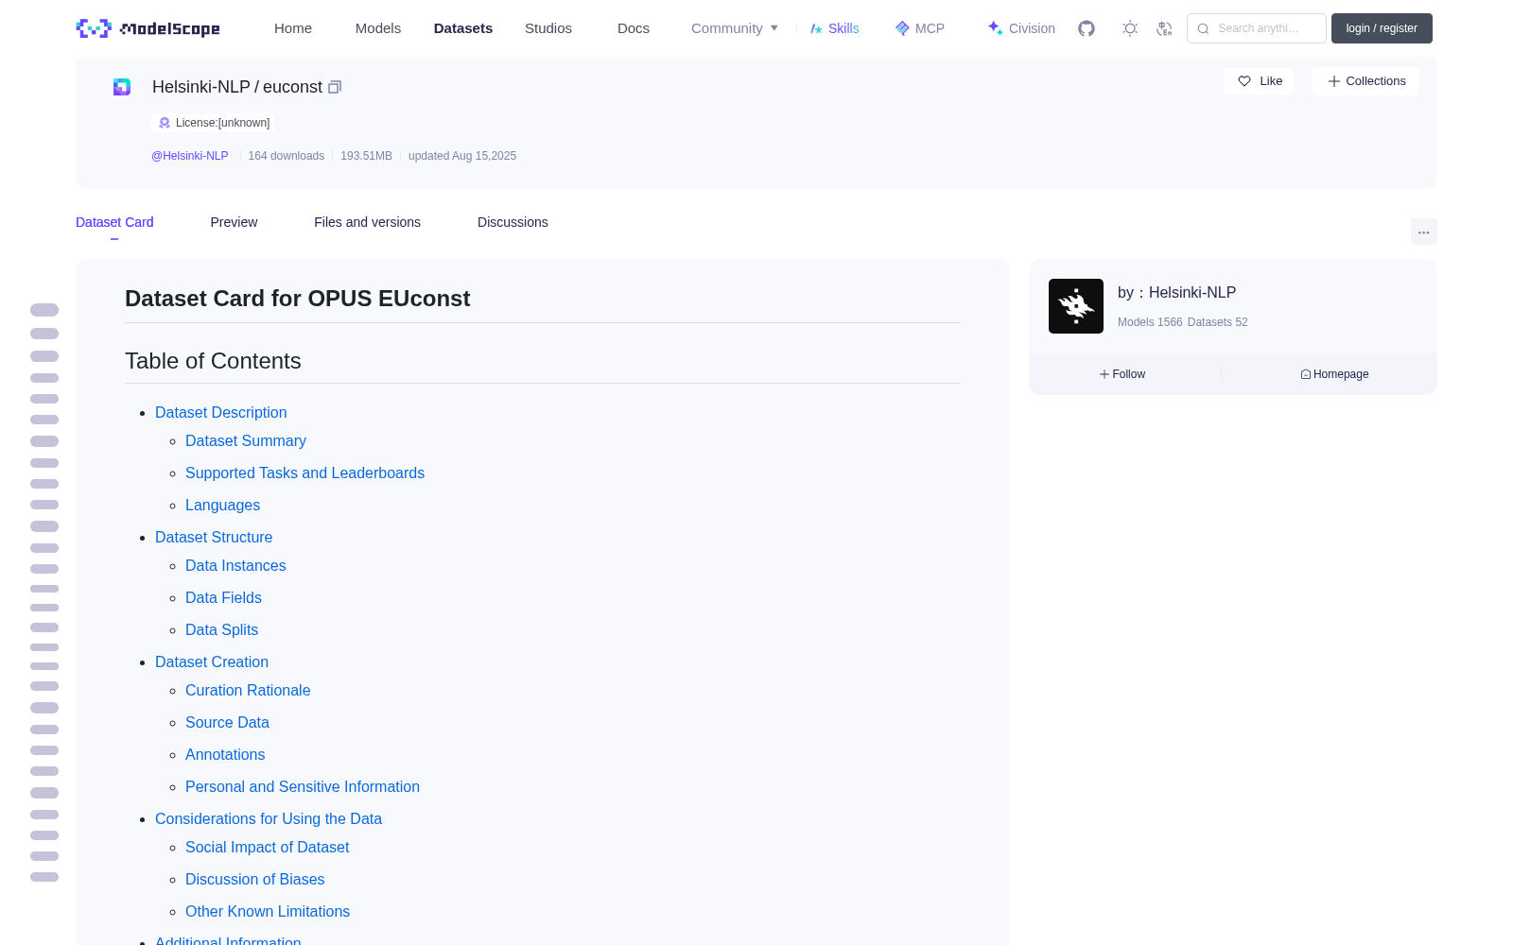1513x945 pixels.
Task: Go to Supported Tasks and Leaderboards
Action: pyautogui.click(x=304, y=473)
